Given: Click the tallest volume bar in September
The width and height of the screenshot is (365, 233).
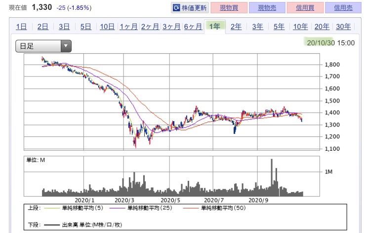Looking at the screenshot, I should (x=272, y=177).
